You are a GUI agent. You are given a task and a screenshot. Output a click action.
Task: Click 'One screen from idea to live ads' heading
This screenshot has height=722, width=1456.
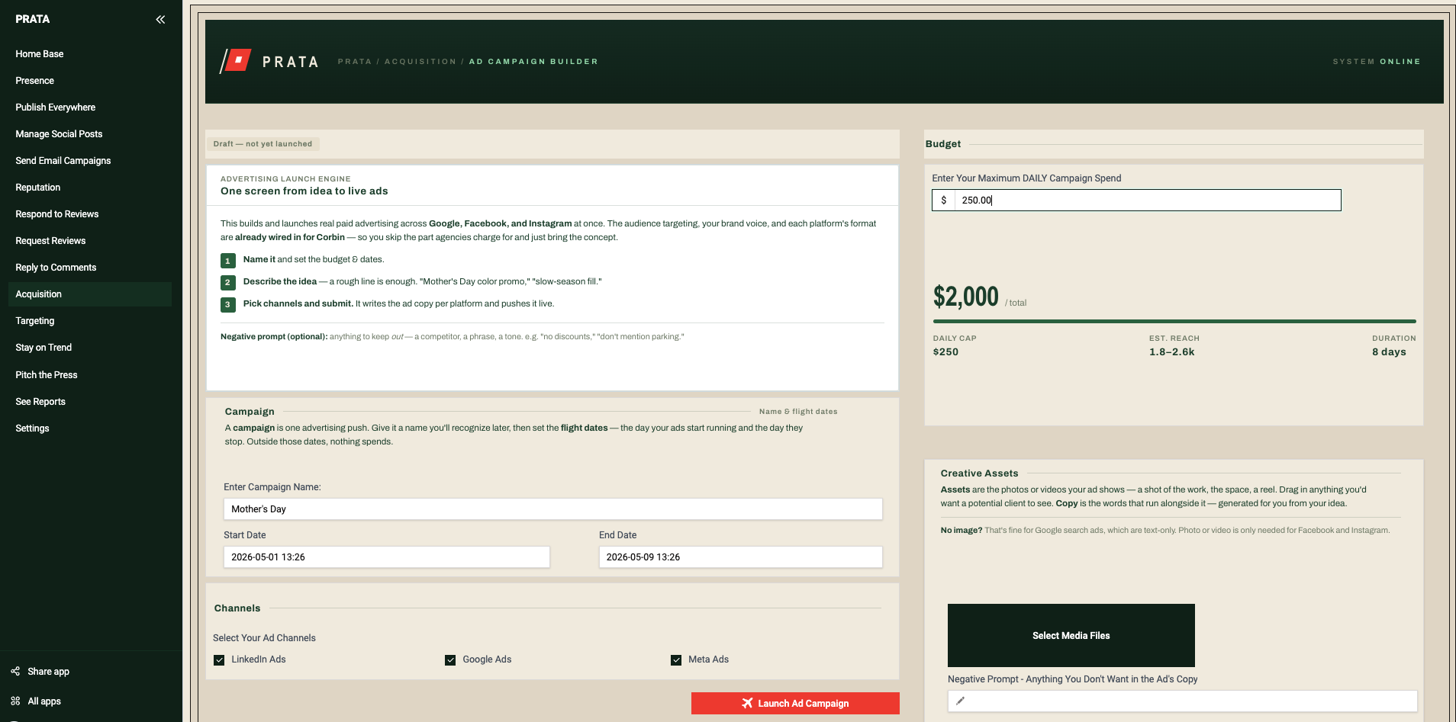[304, 191]
